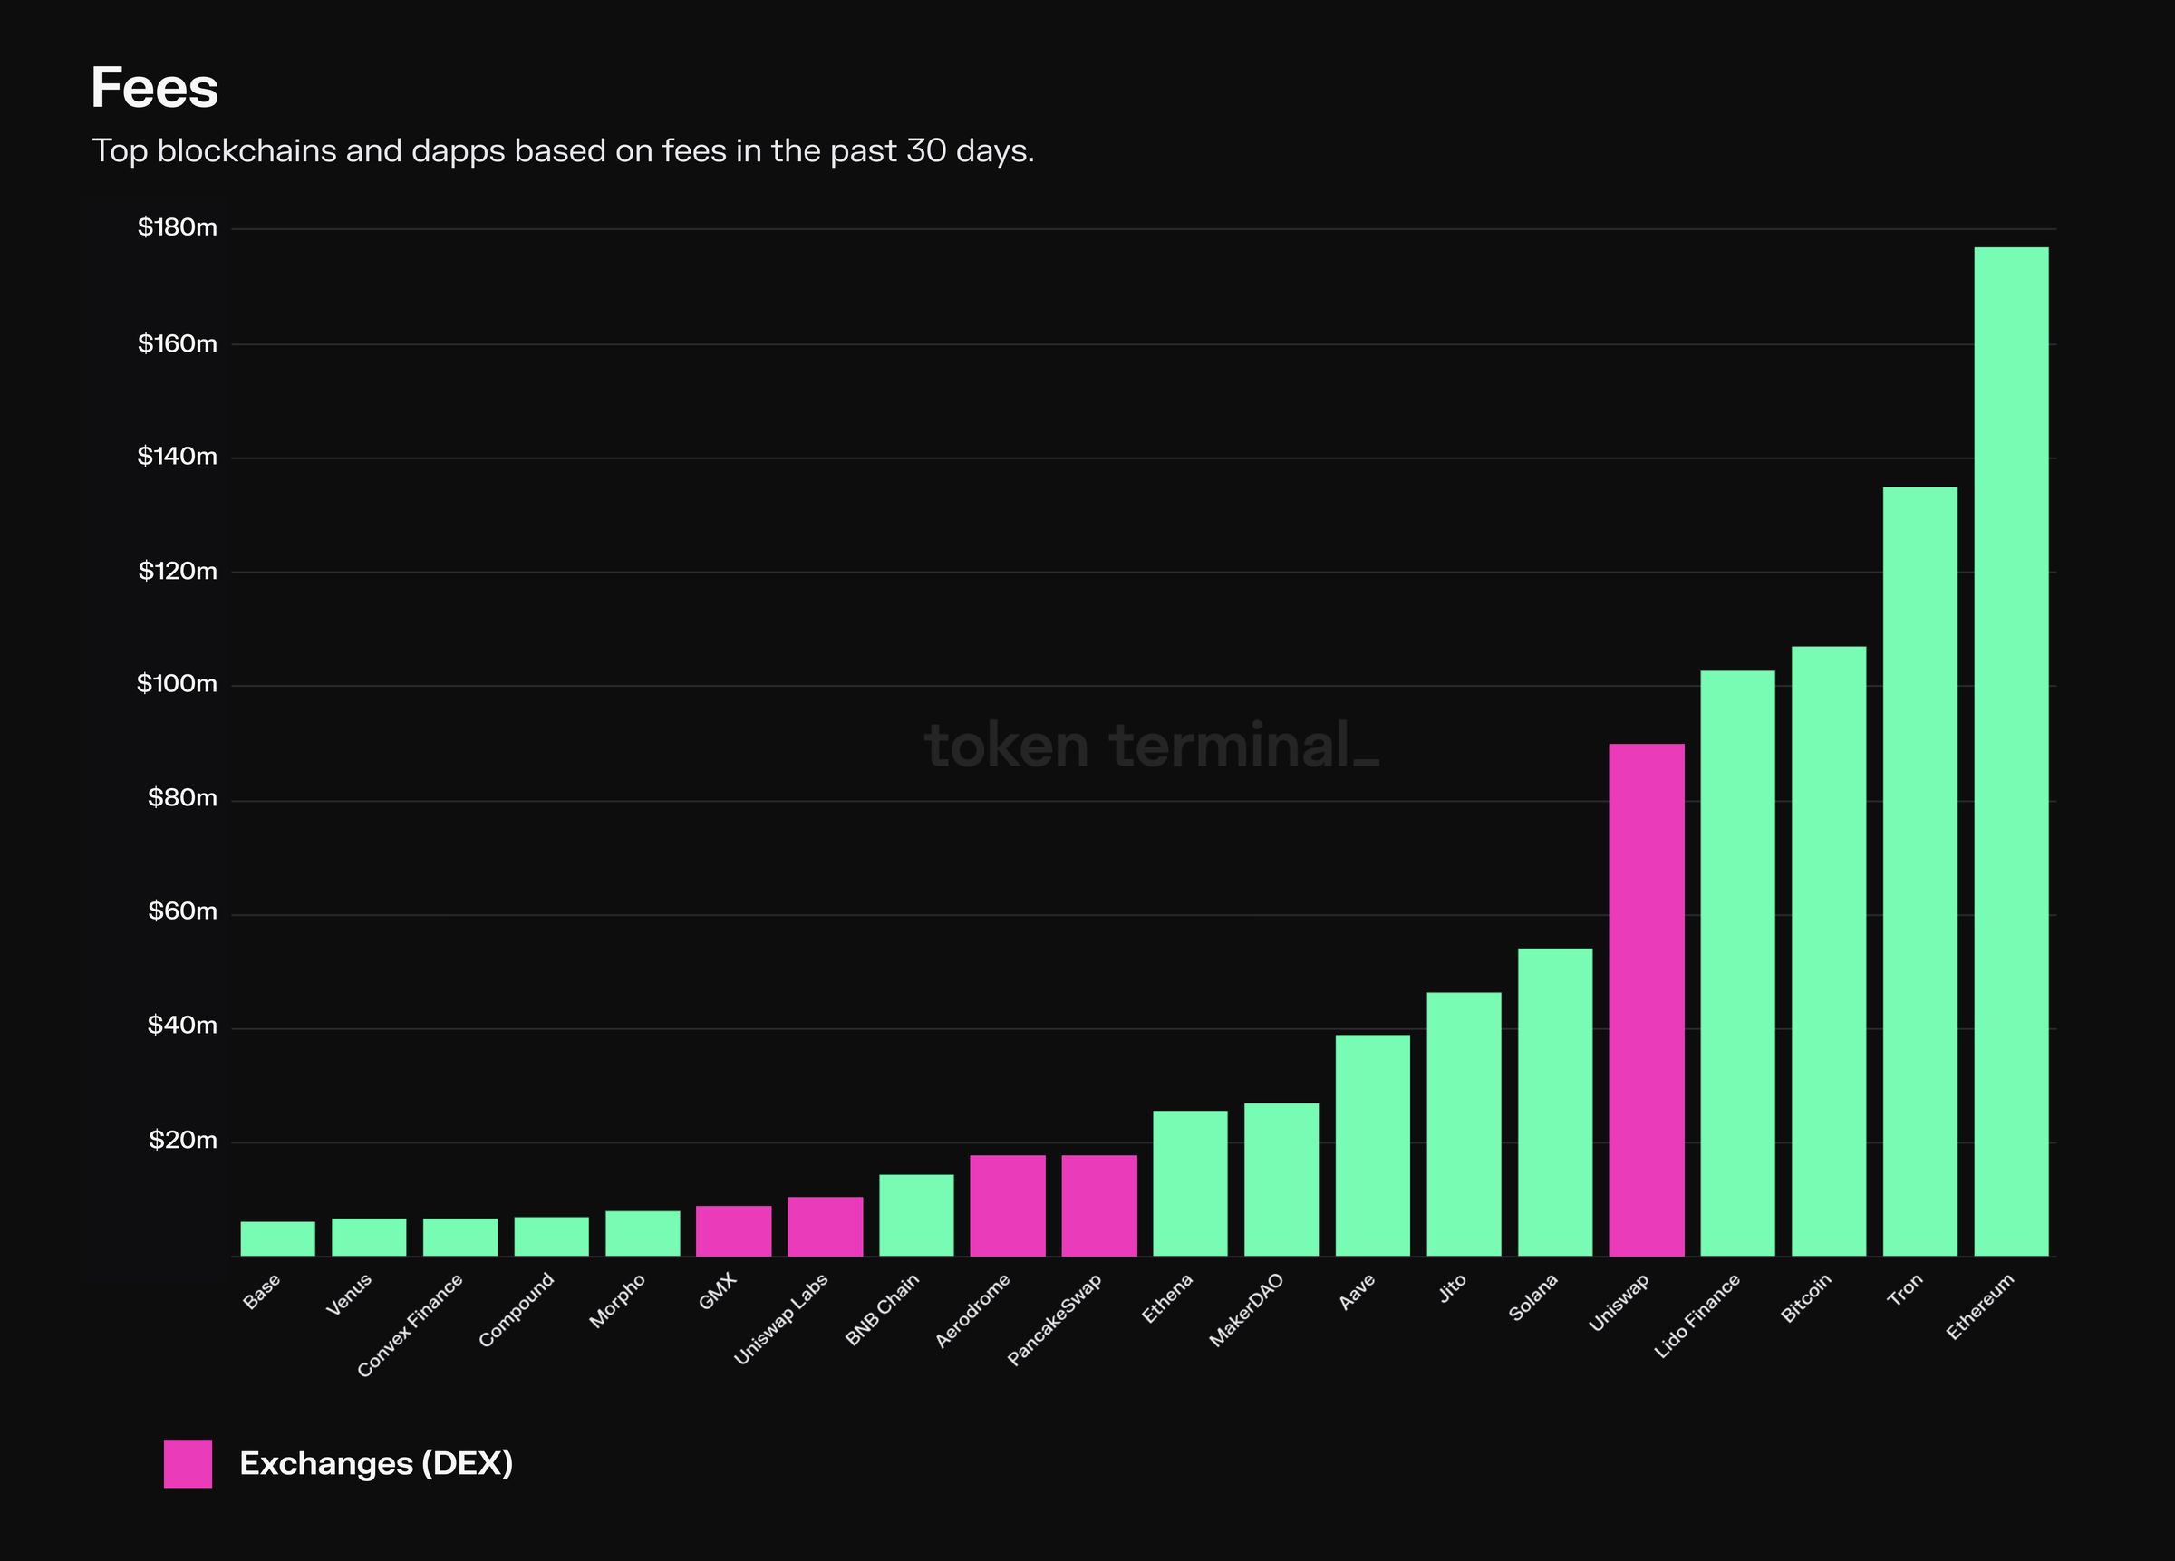Image resolution: width=2175 pixels, height=1561 pixels.
Task: Click the token terminal watermark
Action: pos(1151,746)
